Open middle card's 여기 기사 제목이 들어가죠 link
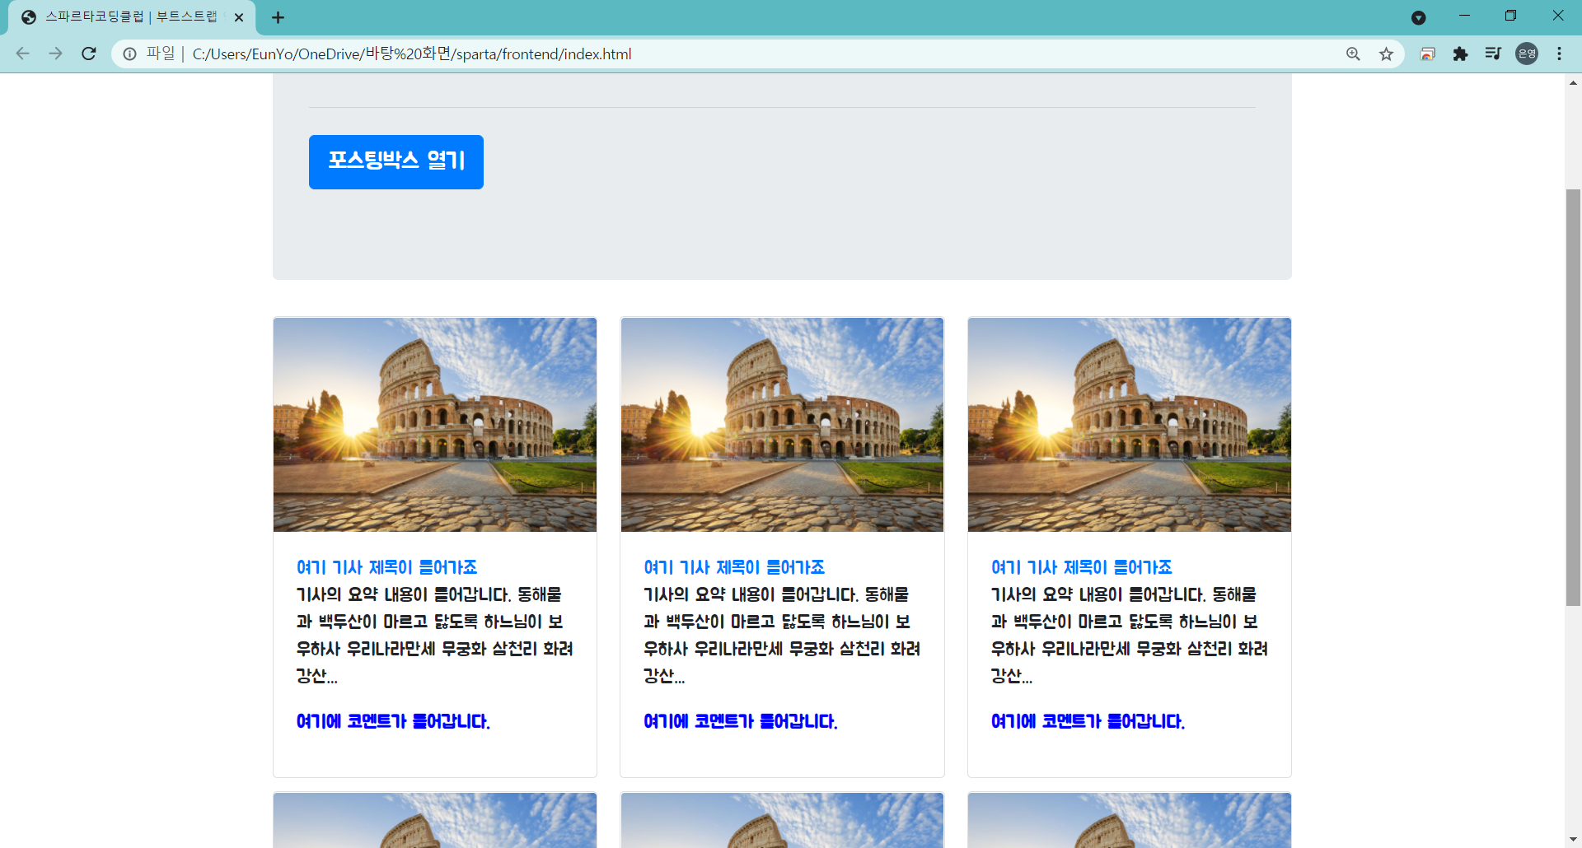The image size is (1582, 848). coord(734,567)
